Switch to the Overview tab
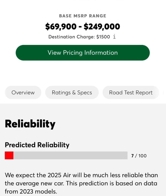This screenshot has width=166, height=196. click(23, 93)
